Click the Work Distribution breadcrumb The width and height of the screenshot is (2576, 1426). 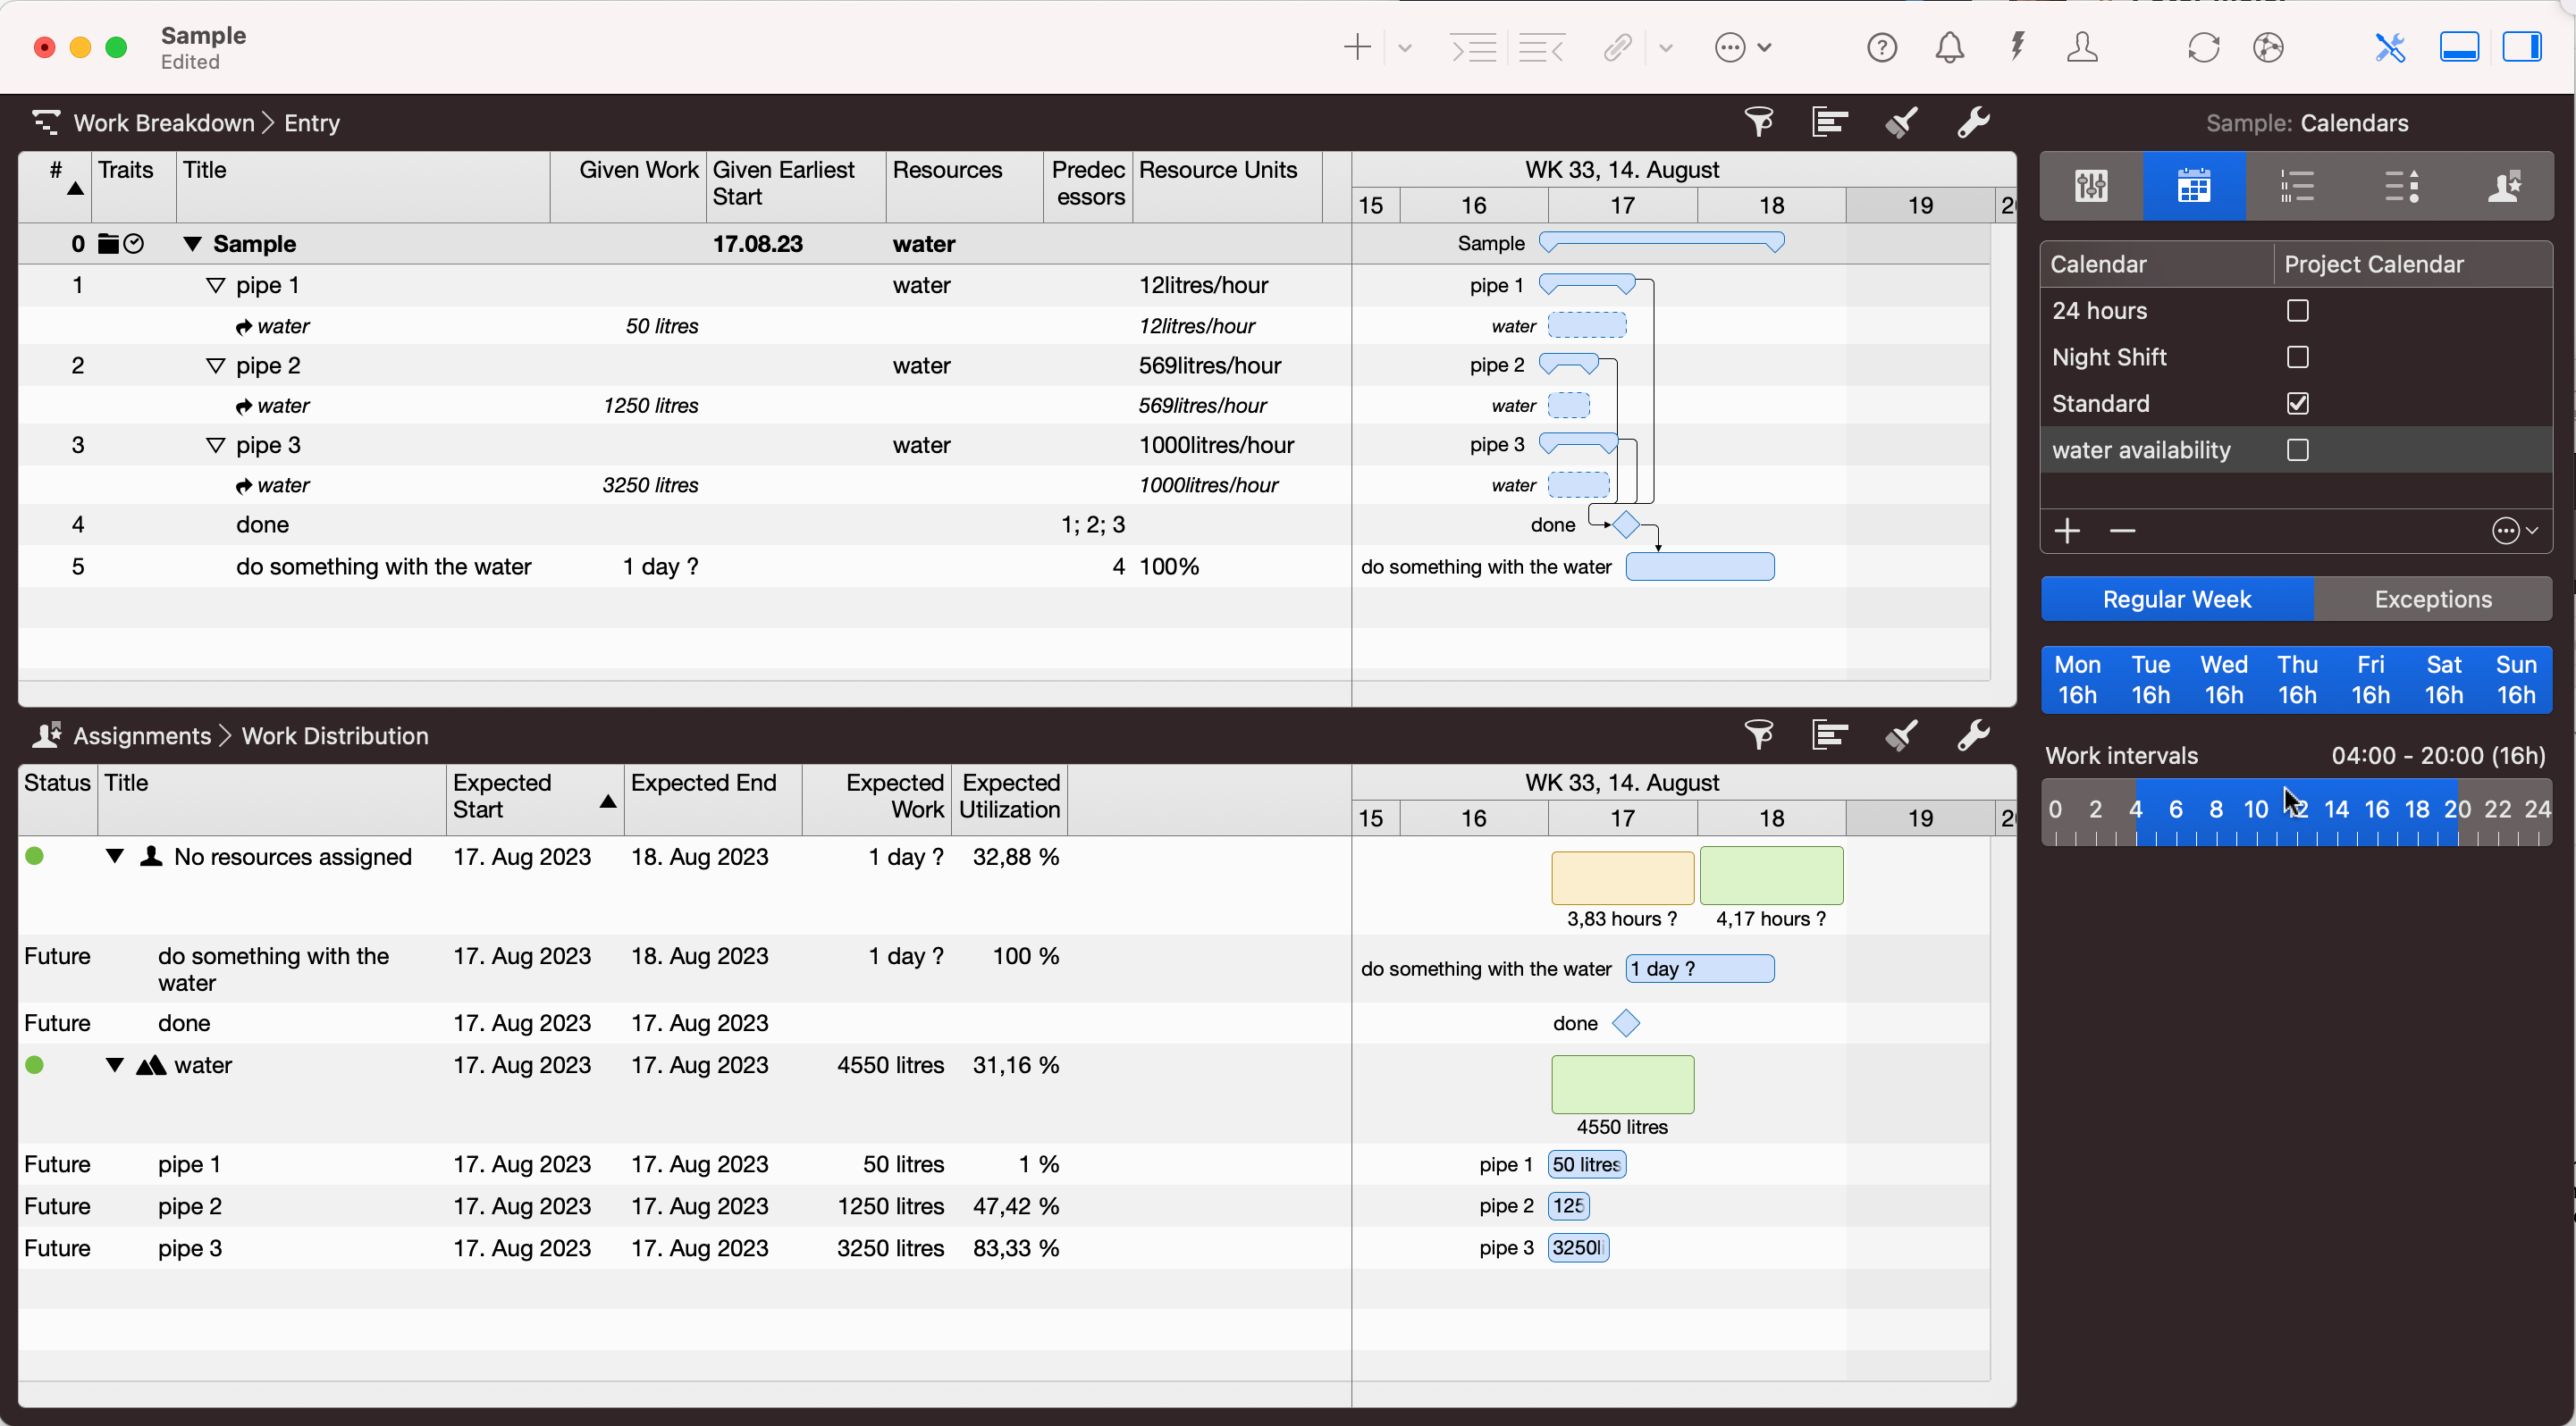pyautogui.click(x=335, y=735)
